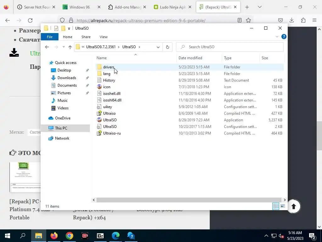Image resolution: width=322 pixels, height=242 pixels.
Task: Select the UltraISO configuration settings icon
Action: click(99, 126)
